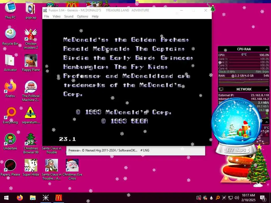Launch Chicken Invaders 2 shortcut
Image resolution: width=271 pixels, height=203 pixels.
pos(31,39)
